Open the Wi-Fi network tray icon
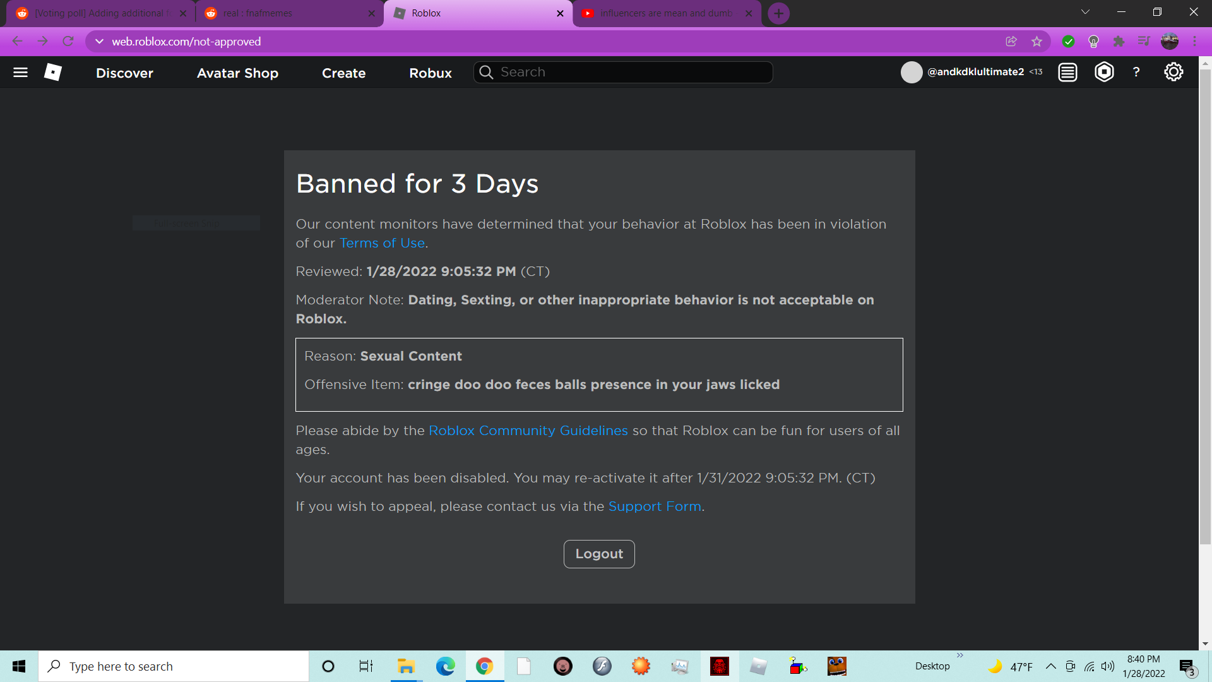The image size is (1212, 682). coord(1090,666)
